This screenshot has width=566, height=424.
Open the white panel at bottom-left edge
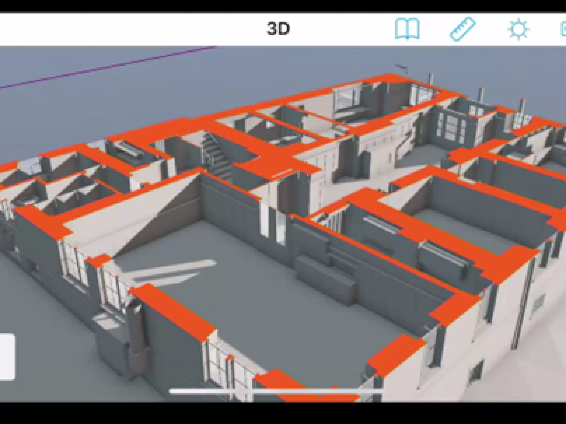click(x=7, y=357)
